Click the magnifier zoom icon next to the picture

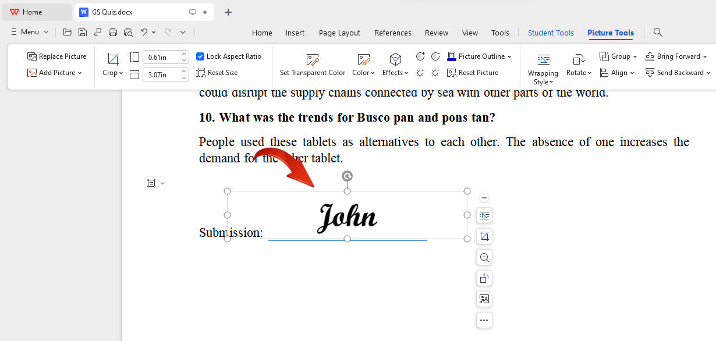pos(484,257)
